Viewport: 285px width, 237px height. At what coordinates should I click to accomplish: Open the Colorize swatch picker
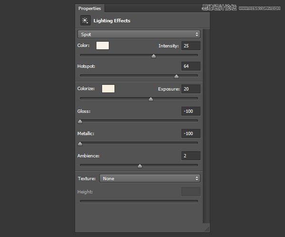point(108,89)
